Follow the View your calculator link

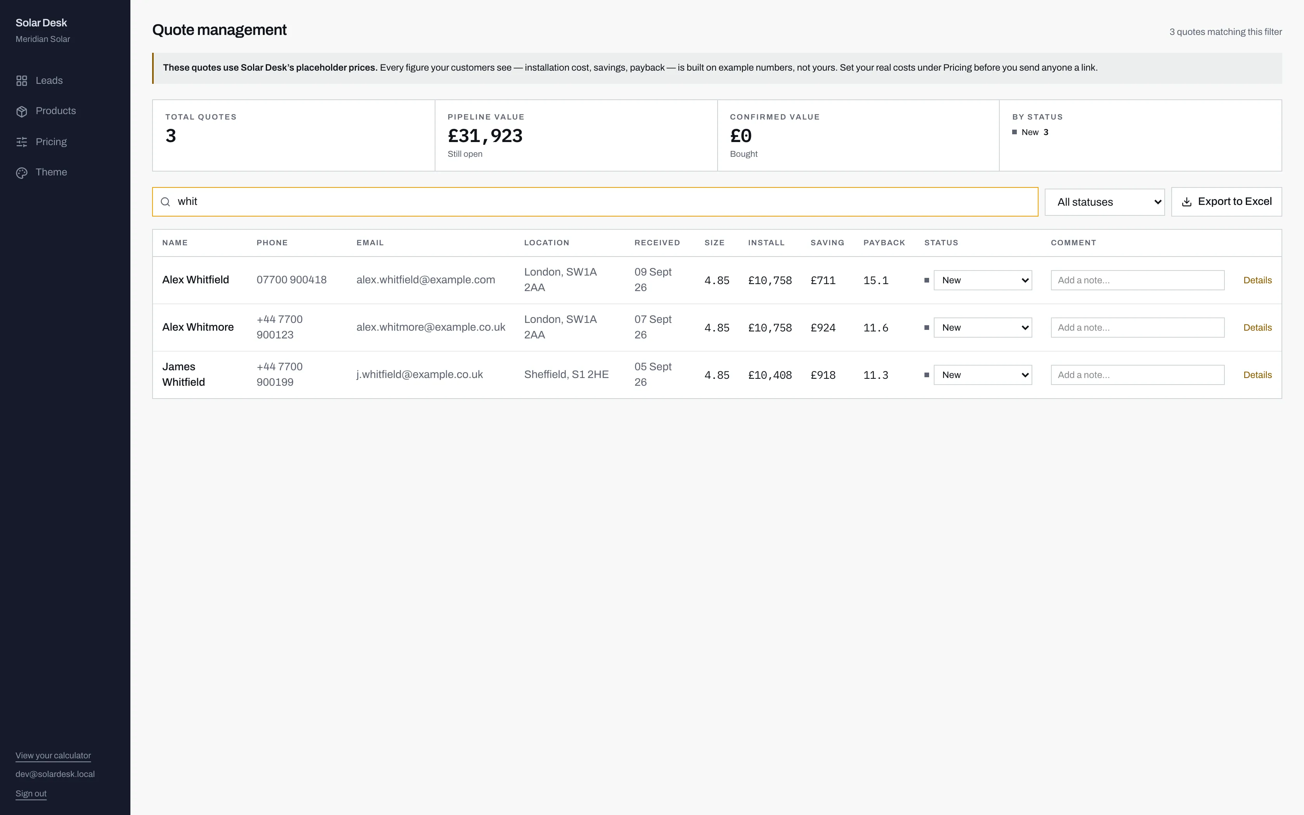coord(53,756)
